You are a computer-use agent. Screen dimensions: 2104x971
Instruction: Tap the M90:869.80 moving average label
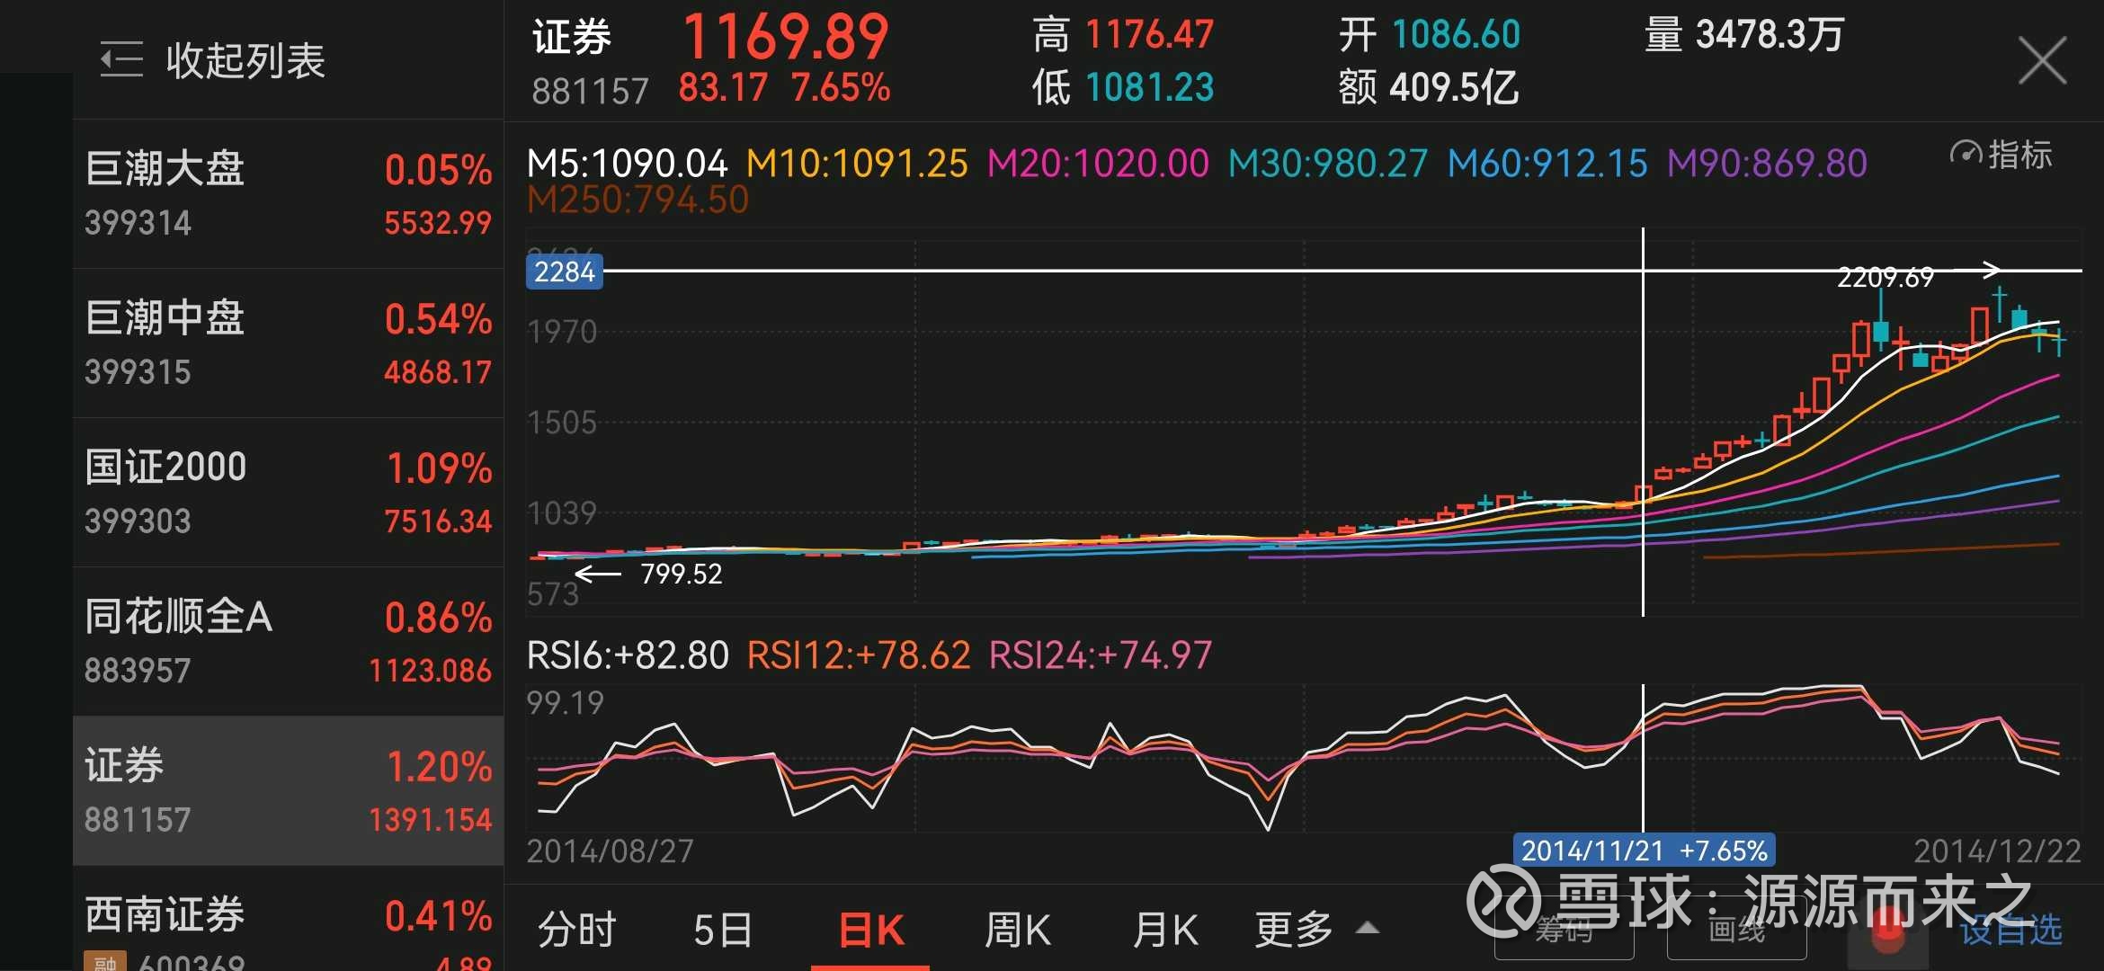(x=1767, y=164)
